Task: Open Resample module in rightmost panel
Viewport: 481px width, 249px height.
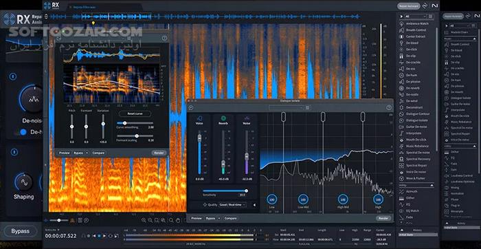Action: click(x=454, y=211)
